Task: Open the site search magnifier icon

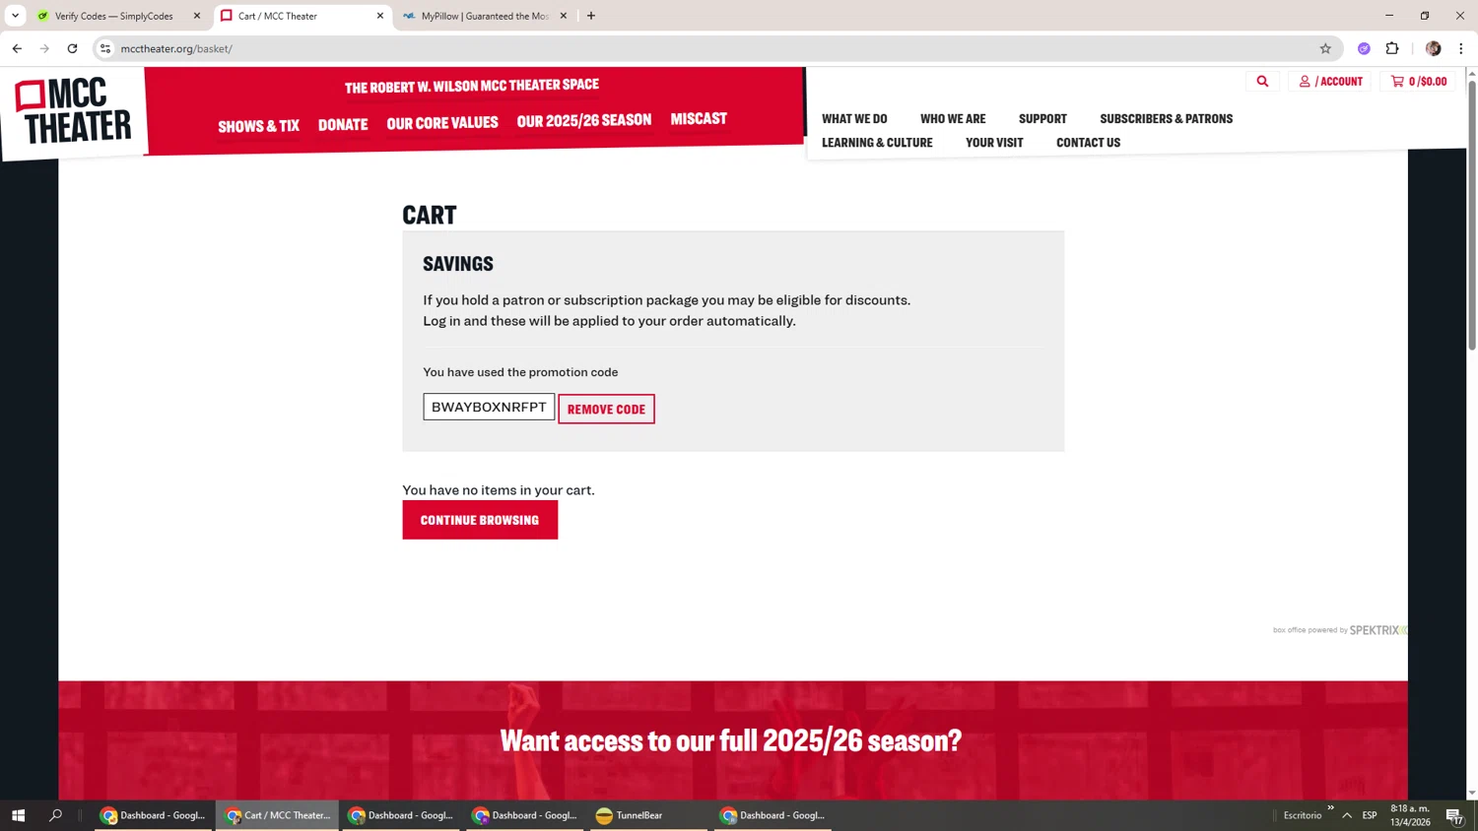Action: point(1262,82)
